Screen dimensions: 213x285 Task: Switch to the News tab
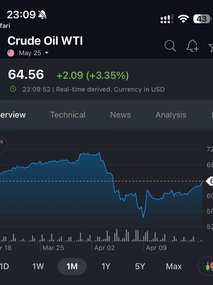click(120, 115)
